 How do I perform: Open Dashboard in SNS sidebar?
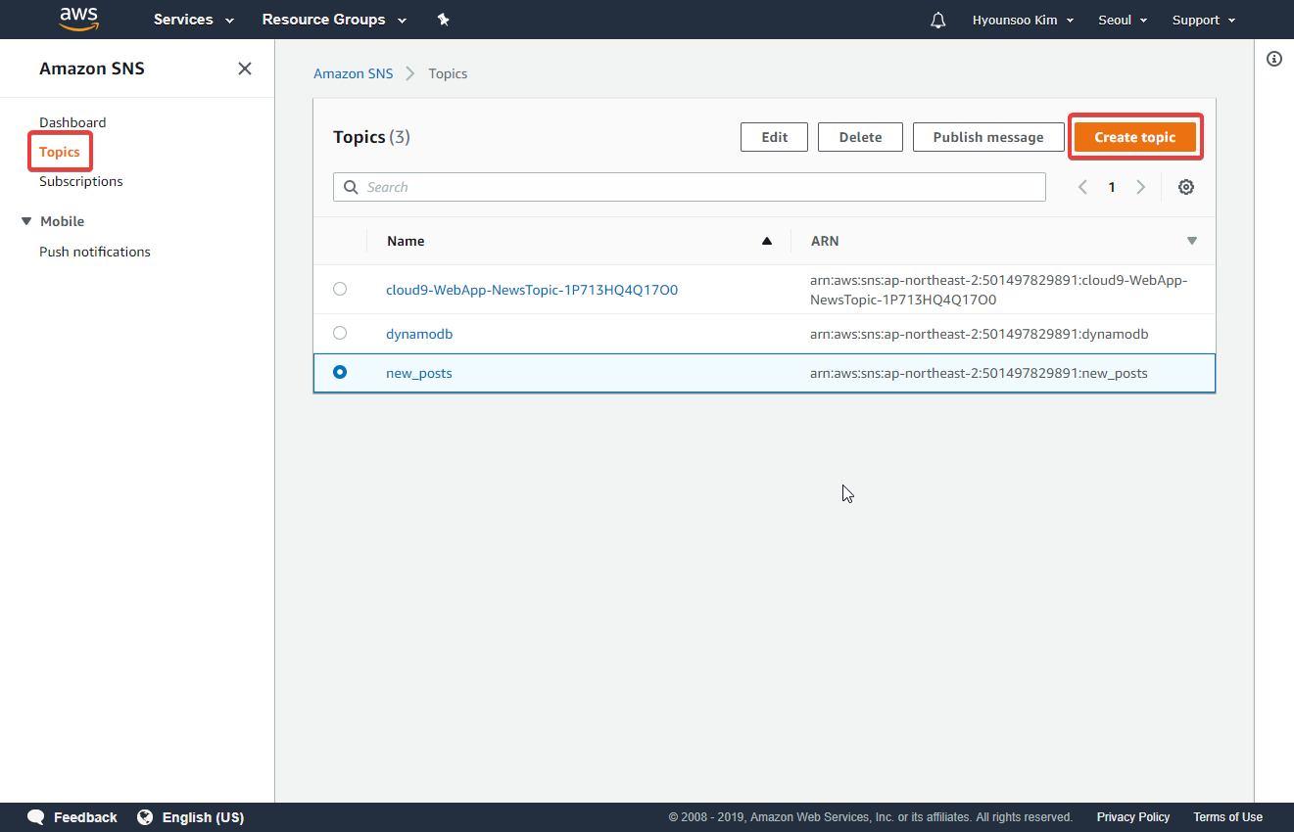pos(72,122)
